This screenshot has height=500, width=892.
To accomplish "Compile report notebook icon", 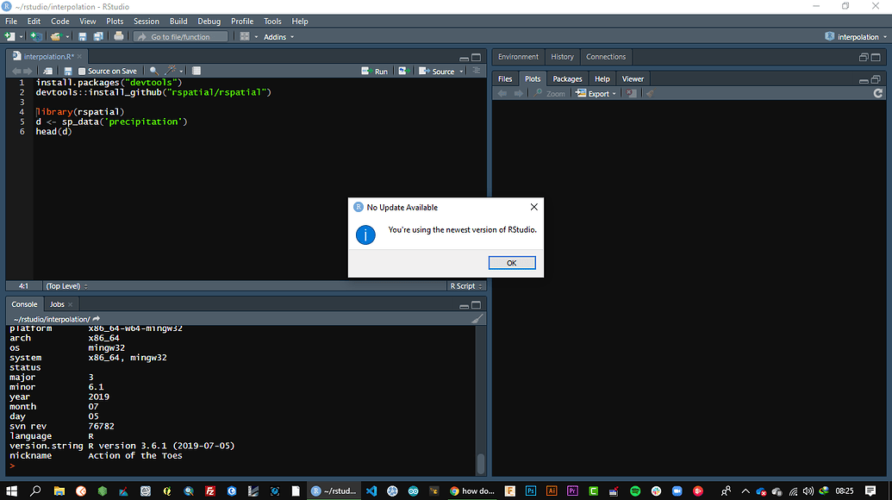I will [x=196, y=71].
